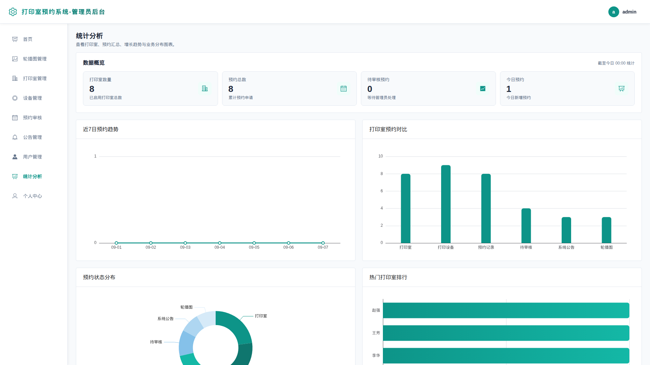Click the 等待管理员处理 caption
The height and width of the screenshot is (365, 650).
point(382,98)
